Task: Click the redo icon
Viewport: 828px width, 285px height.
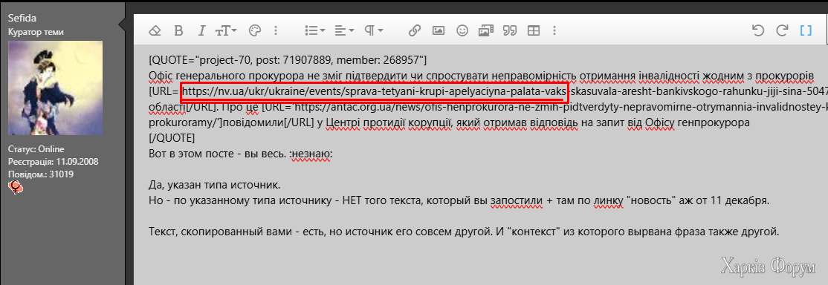Action: tap(782, 30)
